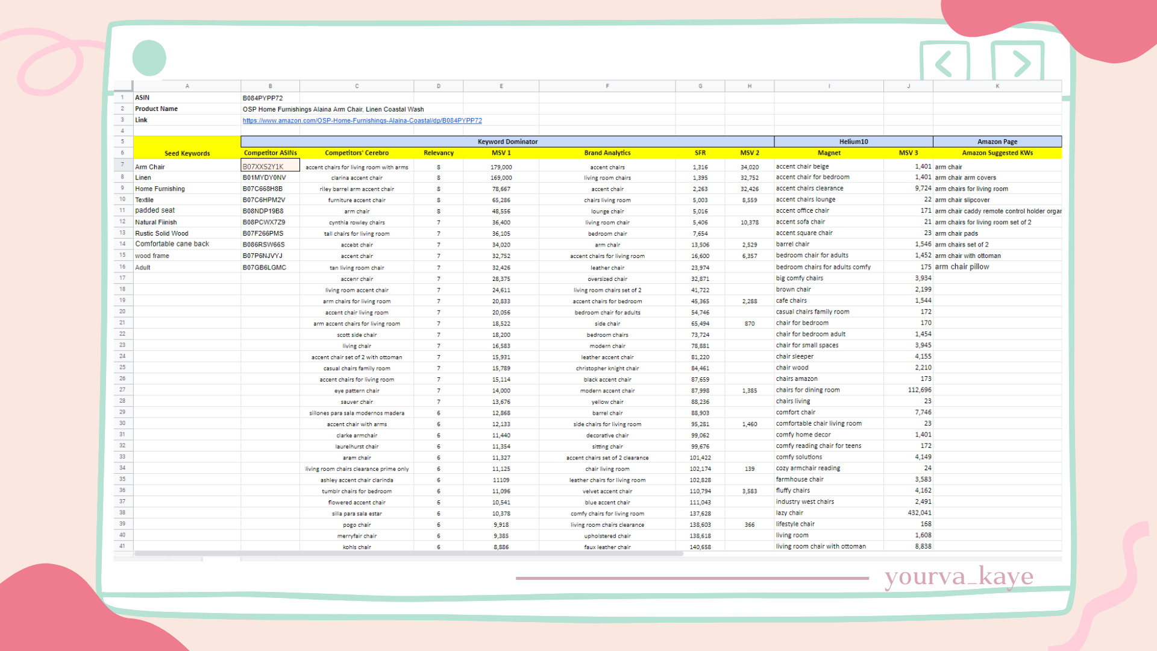1157x651 pixels.
Task: Click MSV 3 value 432,041
Action: [909, 513]
